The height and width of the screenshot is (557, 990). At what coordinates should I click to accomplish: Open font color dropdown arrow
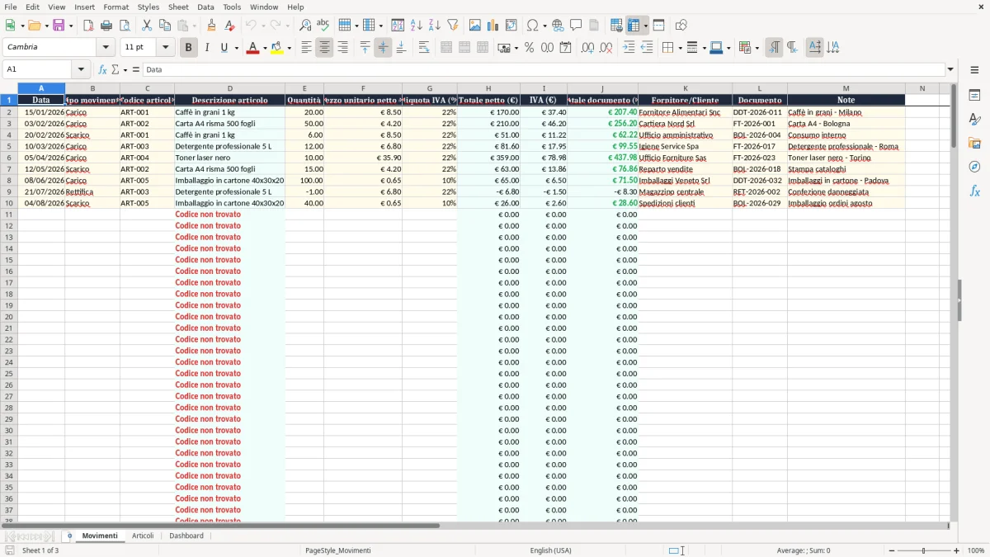[264, 48]
